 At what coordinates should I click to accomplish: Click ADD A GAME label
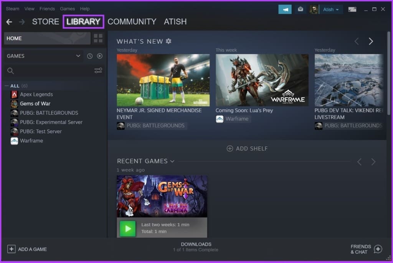click(x=32, y=249)
